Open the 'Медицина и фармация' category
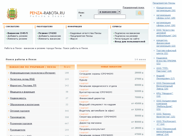Screen dimensions: 182x136 (22, 92)
